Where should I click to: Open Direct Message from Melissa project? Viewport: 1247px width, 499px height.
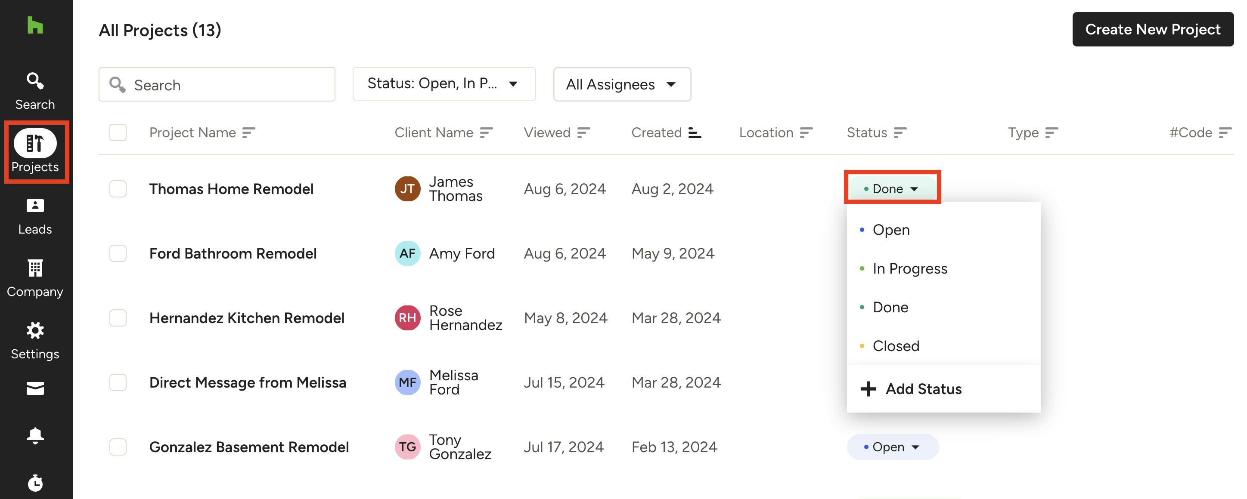point(248,382)
